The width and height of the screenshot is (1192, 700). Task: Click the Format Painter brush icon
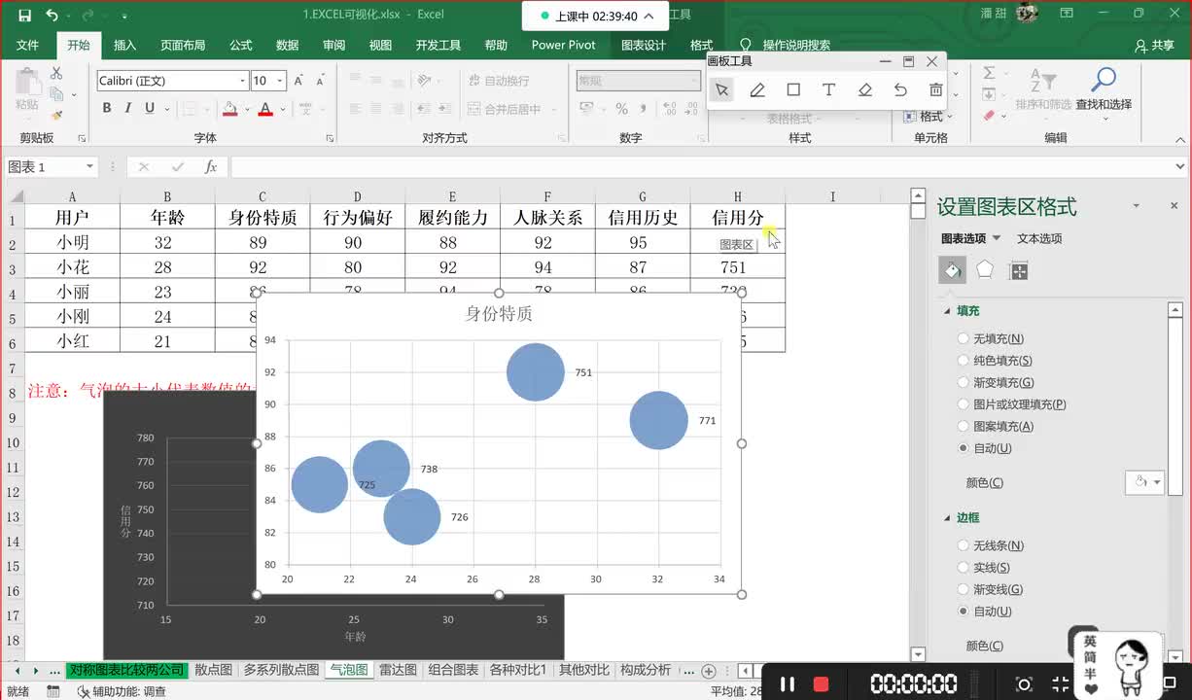pyautogui.click(x=56, y=116)
